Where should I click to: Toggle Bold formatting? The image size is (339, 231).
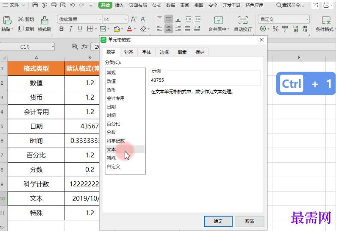coord(61,29)
